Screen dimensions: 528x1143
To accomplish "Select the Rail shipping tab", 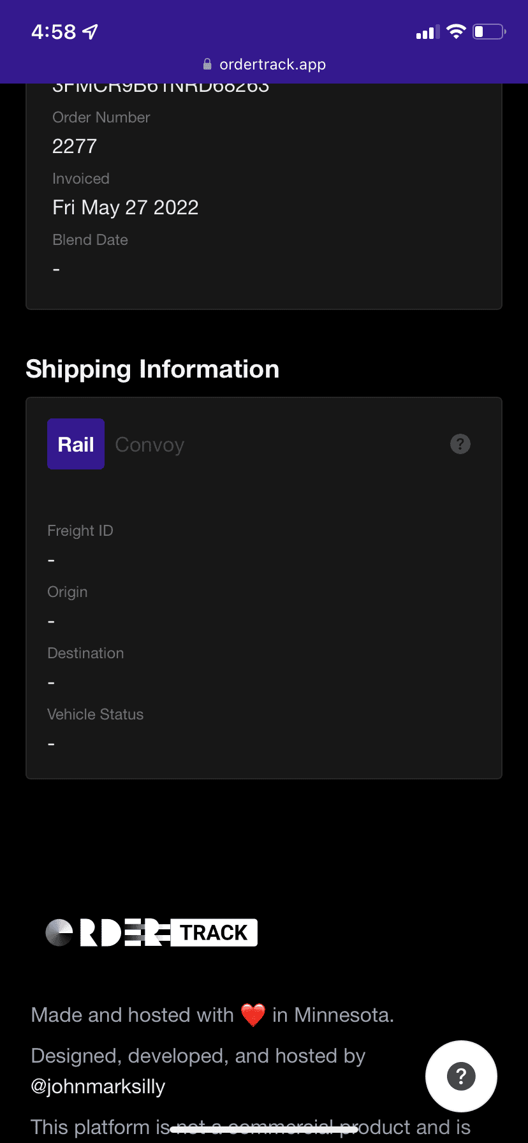I will 76,444.
